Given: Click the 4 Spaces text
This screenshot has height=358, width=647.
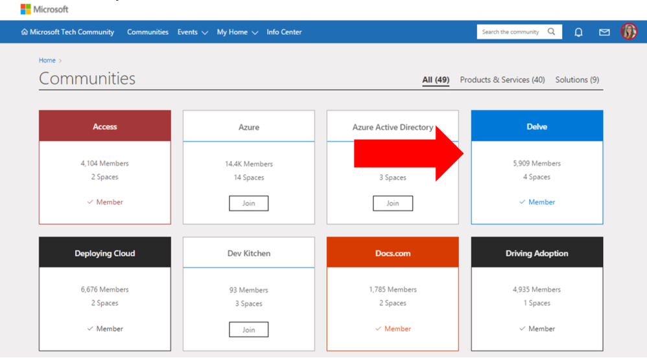Looking at the screenshot, I should (x=537, y=177).
